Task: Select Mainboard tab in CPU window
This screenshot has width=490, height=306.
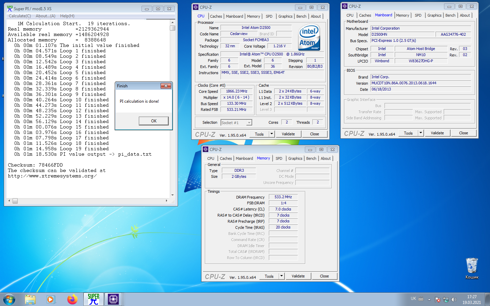Action: point(234,16)
